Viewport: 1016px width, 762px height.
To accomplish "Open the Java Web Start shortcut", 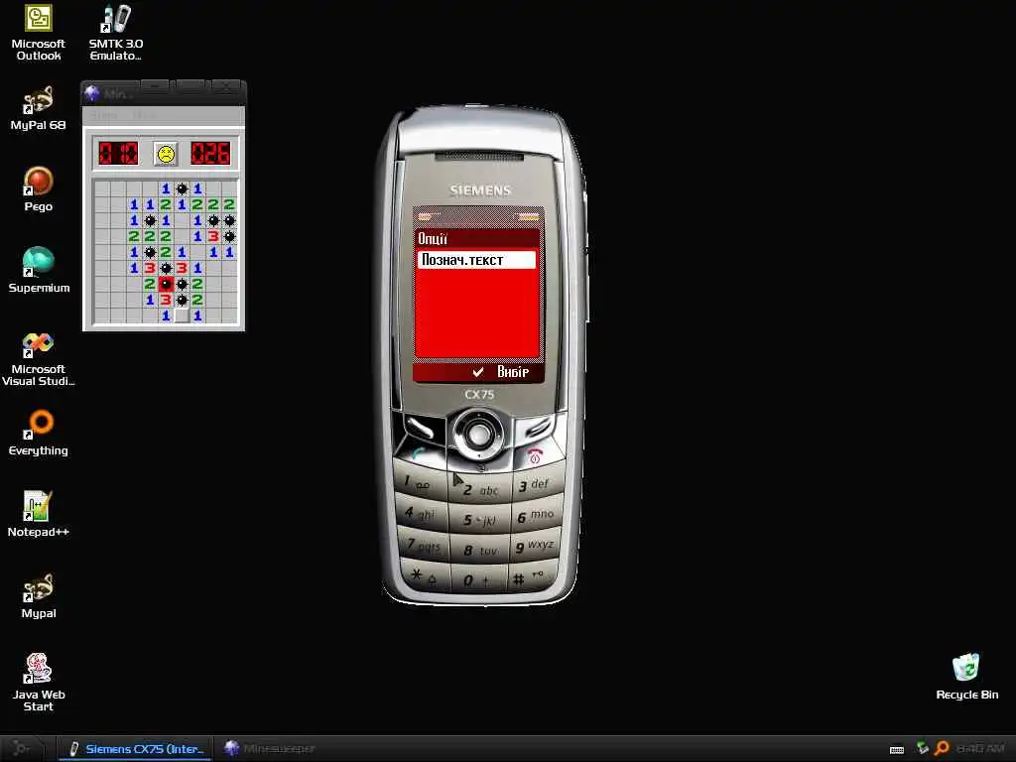I will pyautogui.click(x=39, y=684).
